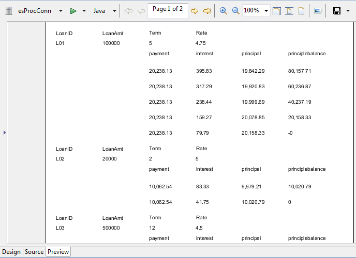Viewport: 356px width, 258px height.
Task: Click the Page 1 of 2 field
Action: 167,10
